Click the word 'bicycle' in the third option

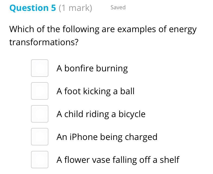[132, 114]
